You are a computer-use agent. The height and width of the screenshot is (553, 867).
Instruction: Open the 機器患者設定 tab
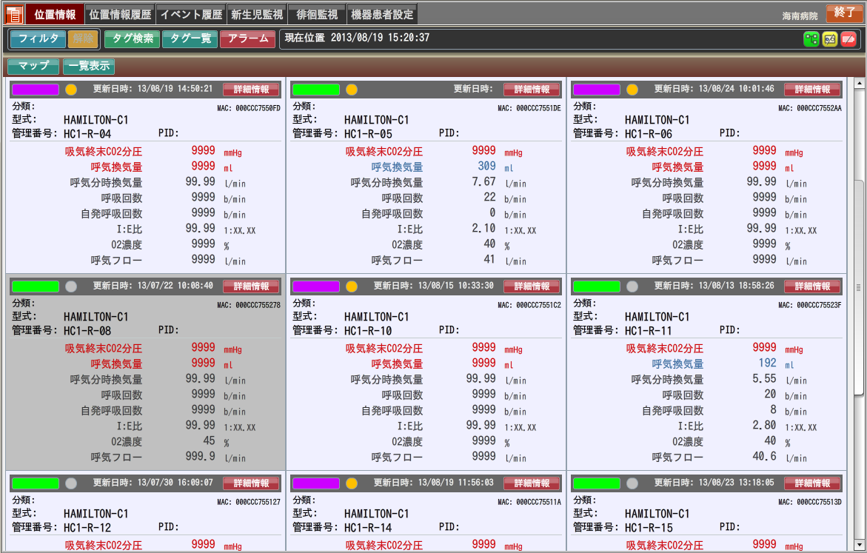382,14
